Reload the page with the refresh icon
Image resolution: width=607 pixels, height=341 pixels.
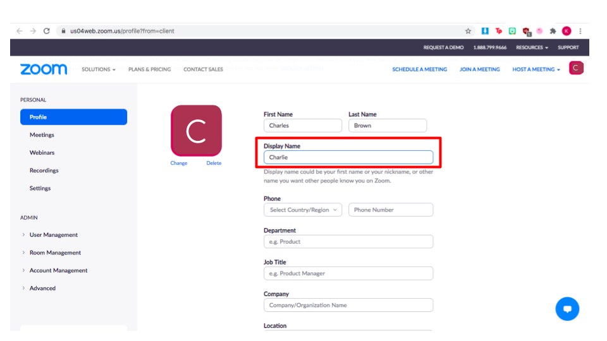pyautogui.click(x=46, y=31)
